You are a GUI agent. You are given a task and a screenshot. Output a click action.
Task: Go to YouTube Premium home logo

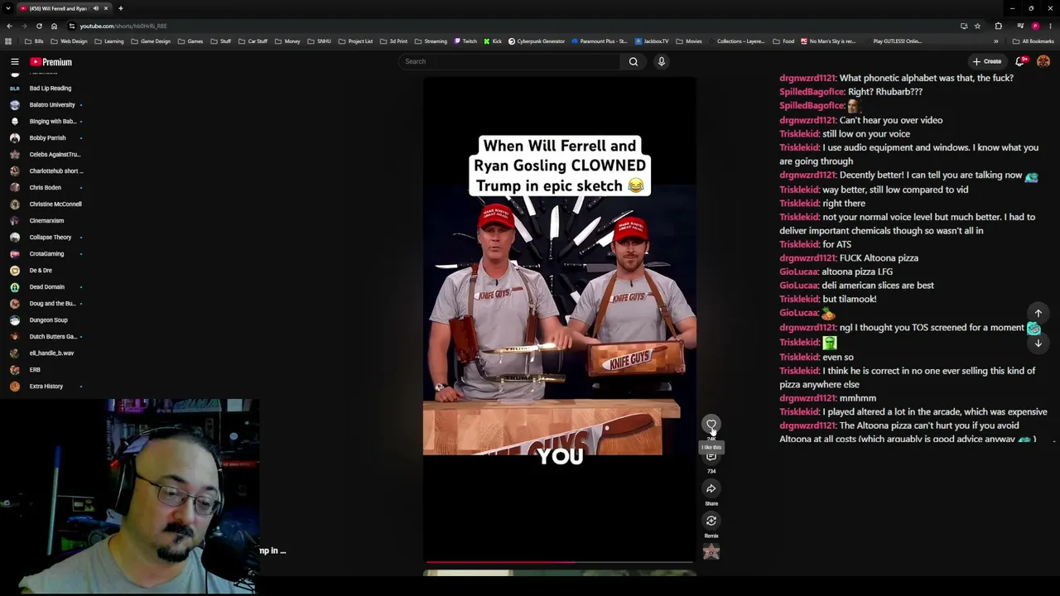[51, 62]
